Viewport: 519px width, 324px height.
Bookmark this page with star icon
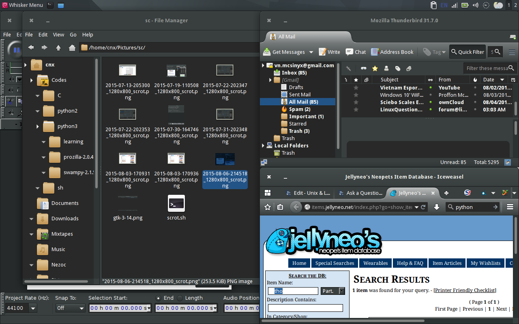pyautogui.click(x=268, y=207)
